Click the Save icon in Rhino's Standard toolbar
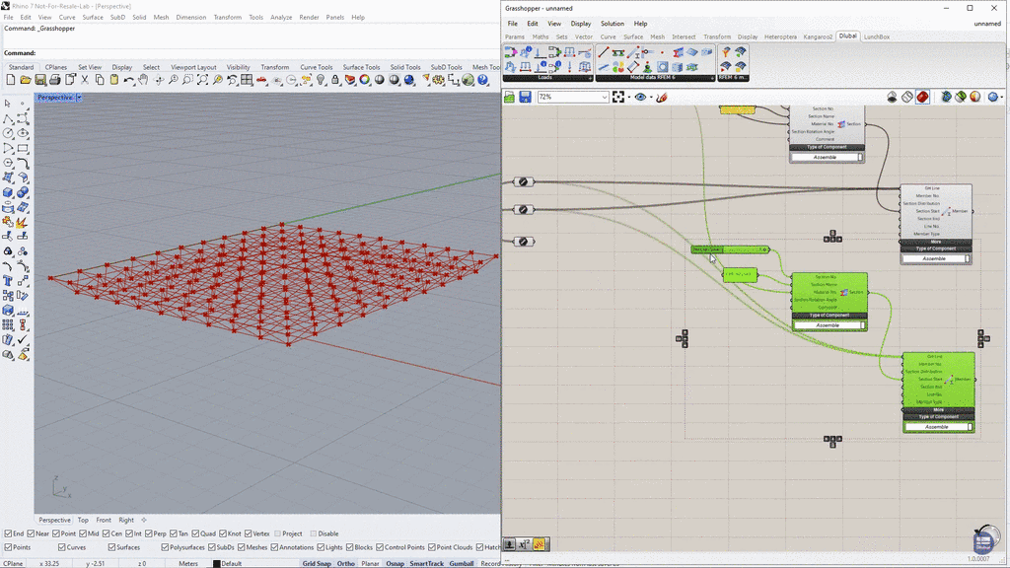This screenshot has width=1010, height=568. point(39,80)
